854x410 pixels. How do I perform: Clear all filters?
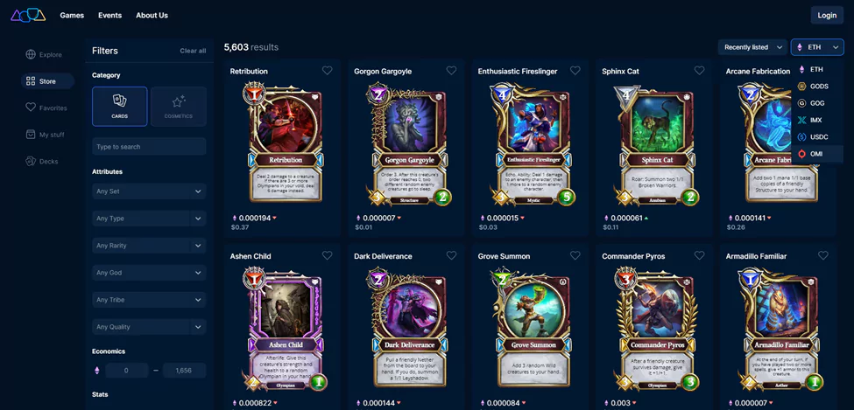pos(193,51)
